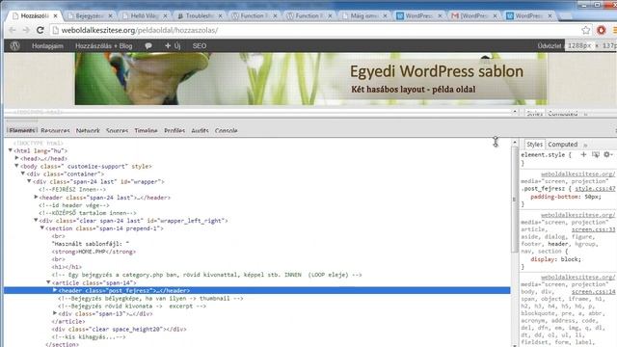The image size is (617, 347).
Task: Open Honlapjaim in the admin bar
Action: [x=47, y=46]
